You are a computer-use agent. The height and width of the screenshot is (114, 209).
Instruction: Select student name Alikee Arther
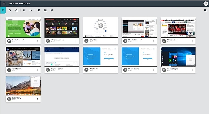(172, 40)
